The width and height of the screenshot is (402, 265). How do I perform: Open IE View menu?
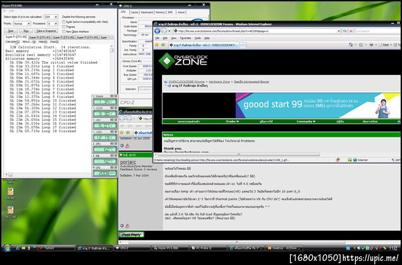pos(174,38)
